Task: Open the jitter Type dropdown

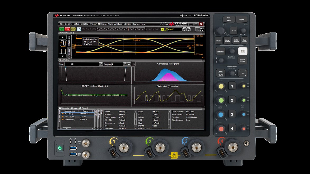Action: click(101, 64)
